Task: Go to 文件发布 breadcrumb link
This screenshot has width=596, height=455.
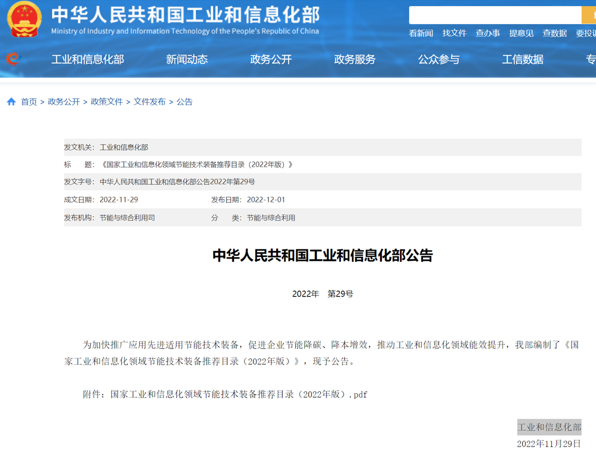Action: pyautogui.click(x=149, y=102)
